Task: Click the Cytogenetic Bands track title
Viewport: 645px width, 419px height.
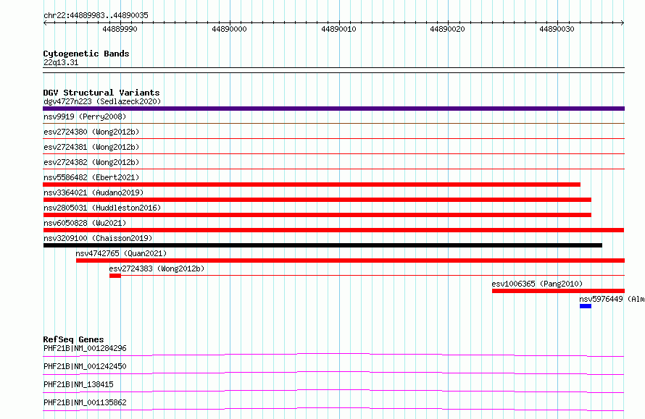Action: (86, 54)
